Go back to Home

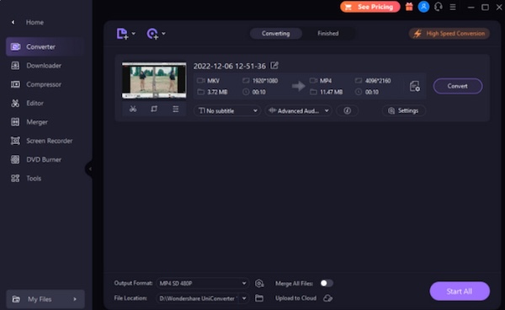tap(35, 22)
